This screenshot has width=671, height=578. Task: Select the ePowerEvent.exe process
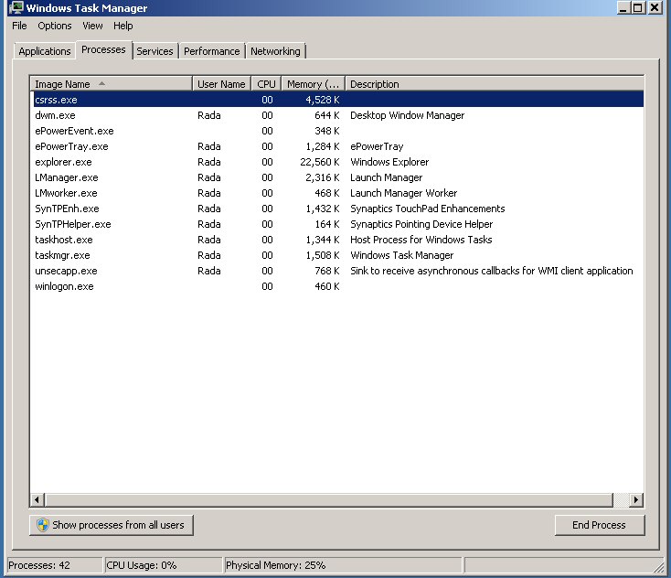pyautogui.click(x=337, y=131)
